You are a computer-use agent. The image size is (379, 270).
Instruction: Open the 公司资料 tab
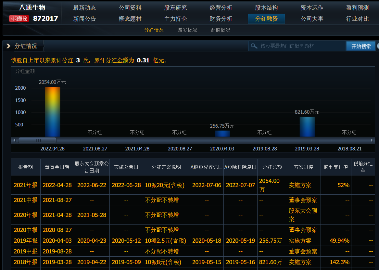(130, 8)
